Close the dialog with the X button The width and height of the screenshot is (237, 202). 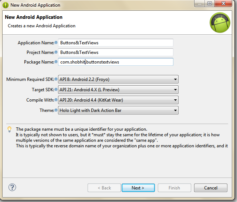(x=223, y=3)
